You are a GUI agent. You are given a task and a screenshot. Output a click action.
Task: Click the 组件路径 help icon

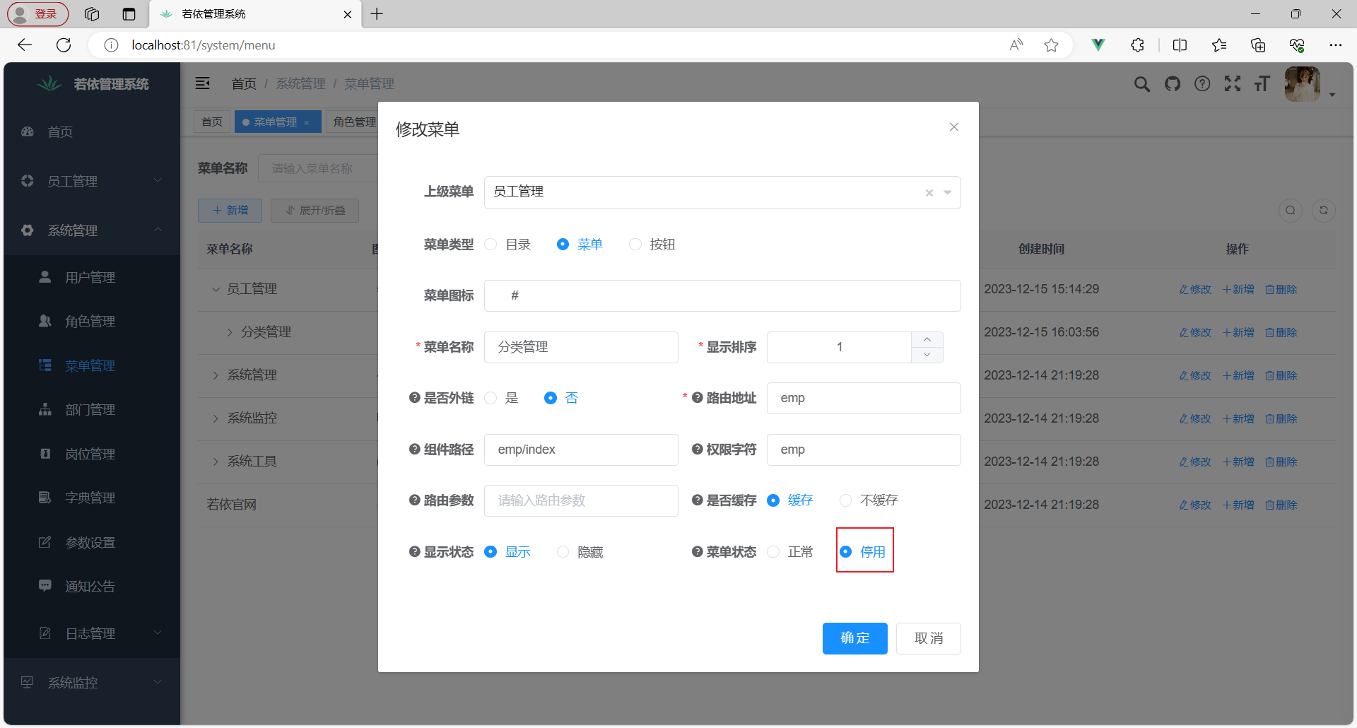(415, 450)
